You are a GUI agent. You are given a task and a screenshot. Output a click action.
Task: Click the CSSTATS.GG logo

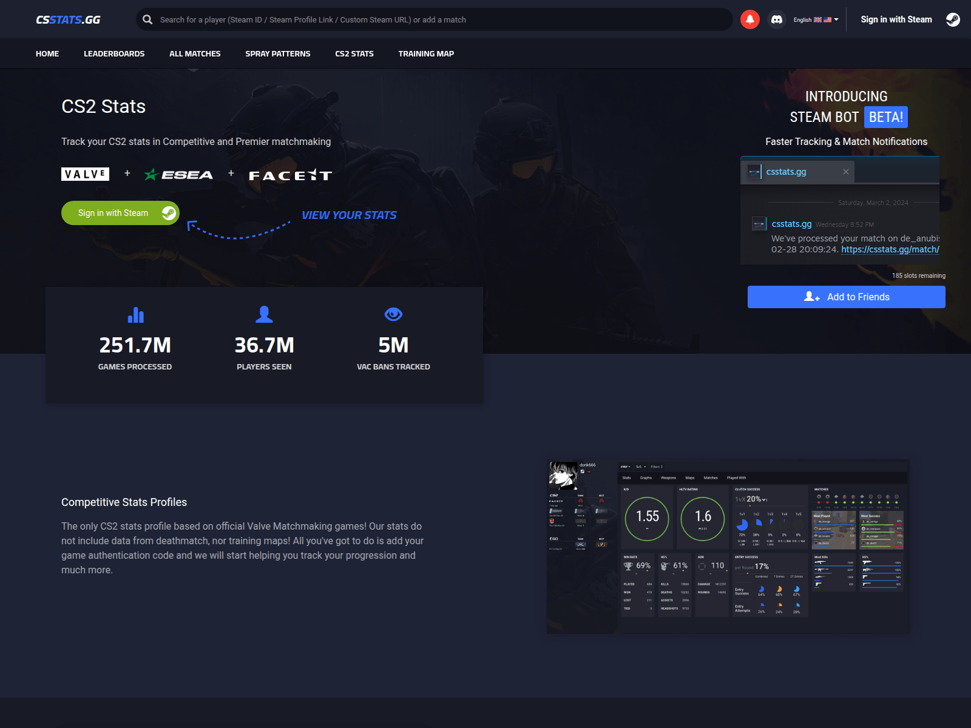click(x=68, y=19)
